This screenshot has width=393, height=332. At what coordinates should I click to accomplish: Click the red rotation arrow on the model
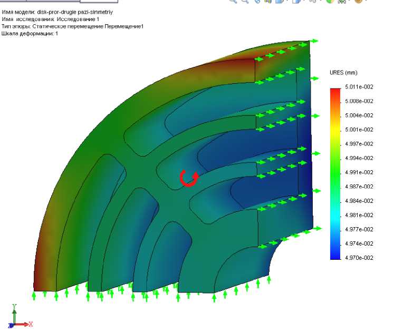coord(188,179)
